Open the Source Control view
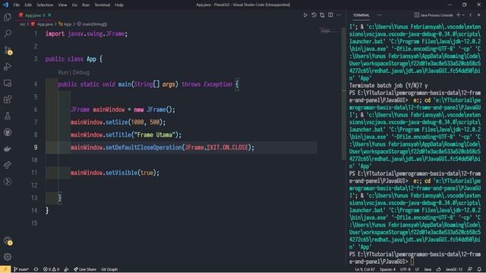 tap(8, 50)
